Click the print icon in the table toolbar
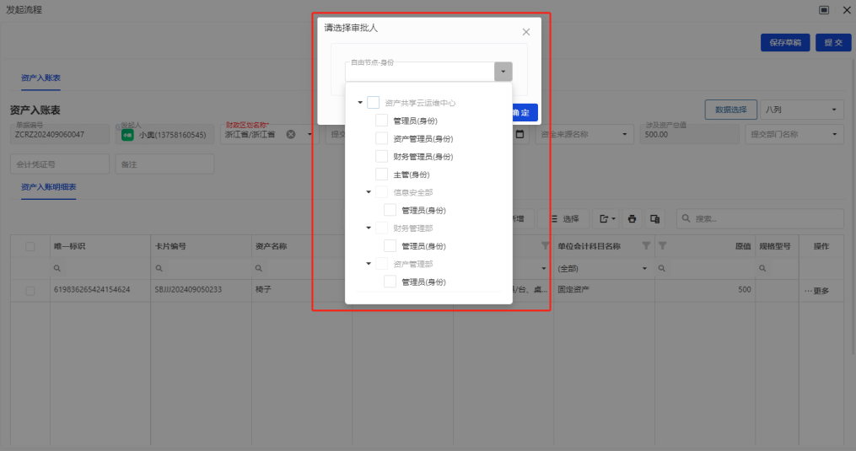856x451 pixels. [x=632, y=219]
